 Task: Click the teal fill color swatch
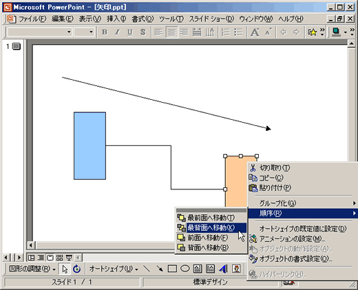point(336,32)
